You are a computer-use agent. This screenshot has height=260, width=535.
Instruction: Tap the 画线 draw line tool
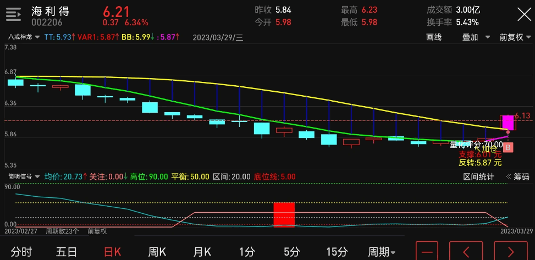coord(434,37)
